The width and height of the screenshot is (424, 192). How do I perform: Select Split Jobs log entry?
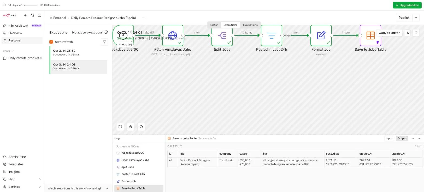pyautogui.click(x=139, y=167)
